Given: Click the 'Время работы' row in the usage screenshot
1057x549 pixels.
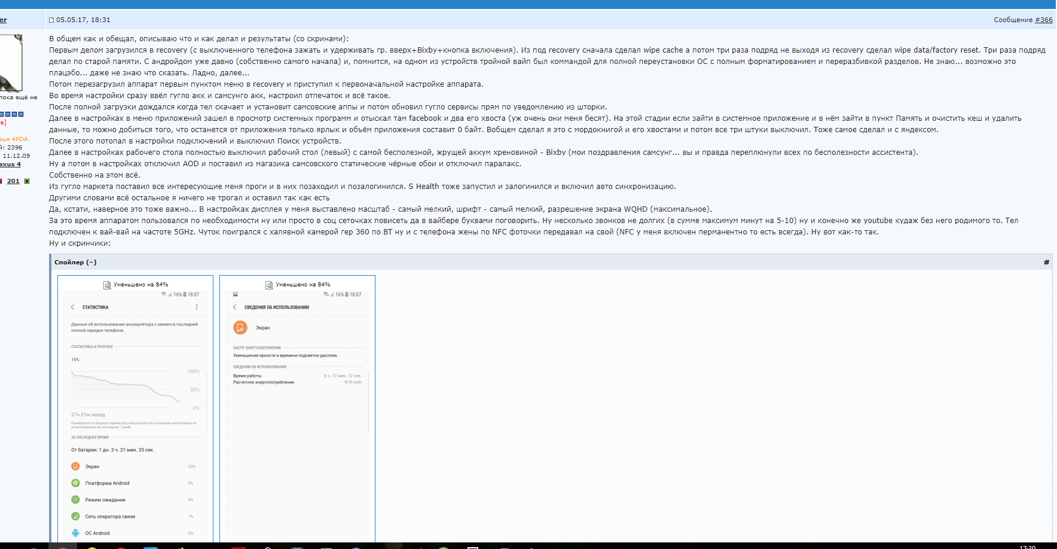Looking at the screenshot, I should pos(297,376).
